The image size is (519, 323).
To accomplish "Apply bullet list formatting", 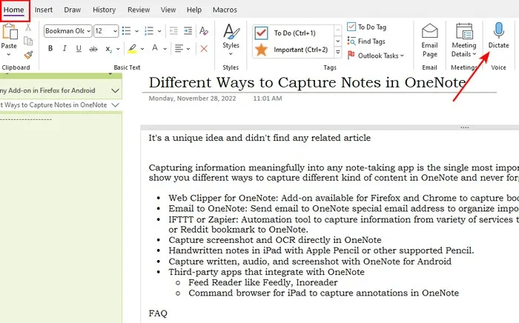I will [x=126, y=31].
